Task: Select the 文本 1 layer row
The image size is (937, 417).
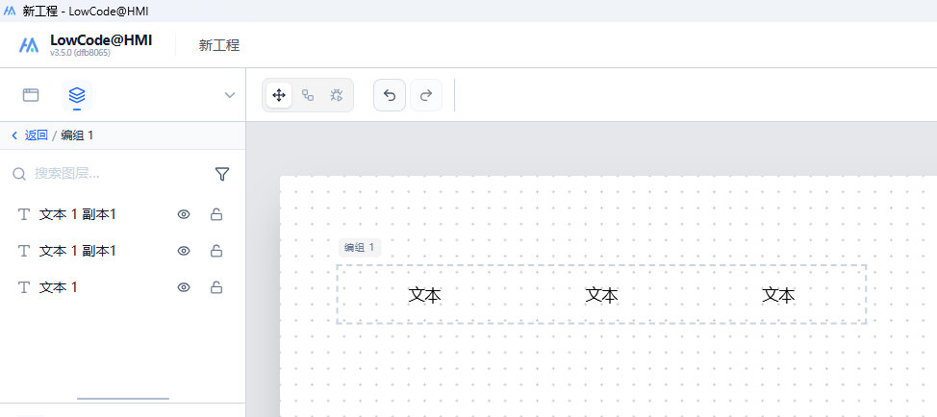Action: pyautogui.click(x=122, y=287)
